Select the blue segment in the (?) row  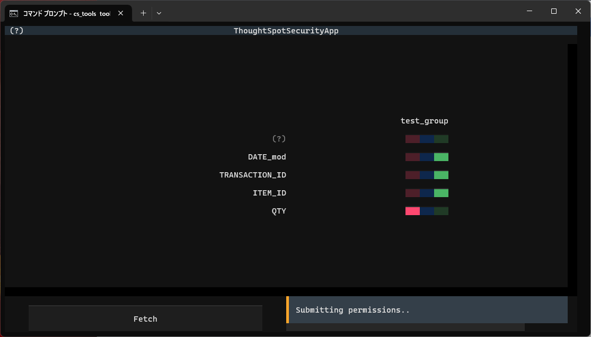click(x=427, y=139)
